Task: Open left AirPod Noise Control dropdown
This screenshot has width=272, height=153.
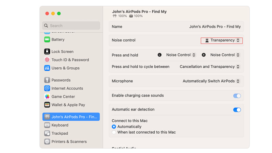Action: pos(181,55)
